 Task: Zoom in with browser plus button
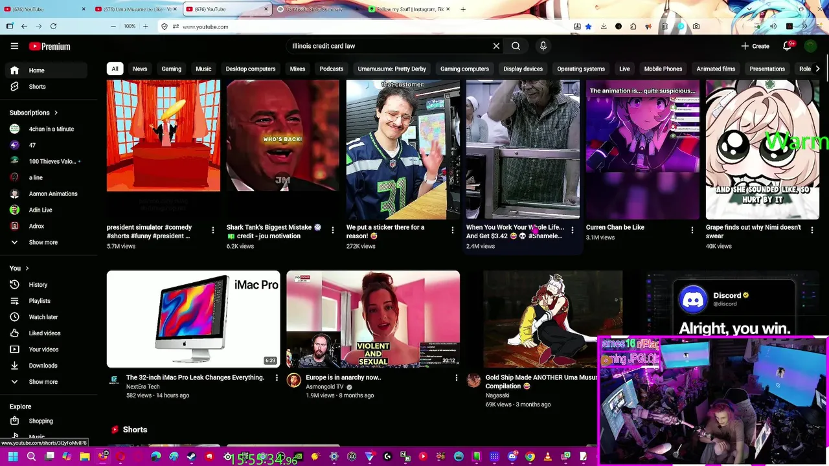(145, 27)
